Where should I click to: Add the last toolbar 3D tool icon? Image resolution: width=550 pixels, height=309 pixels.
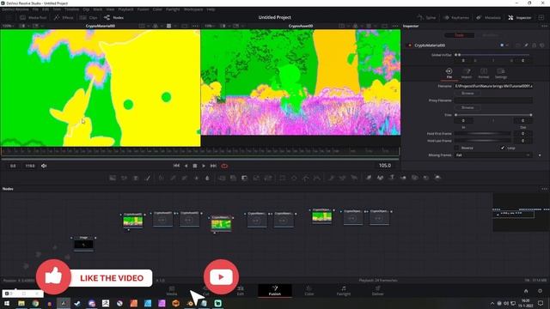[437, 178]
